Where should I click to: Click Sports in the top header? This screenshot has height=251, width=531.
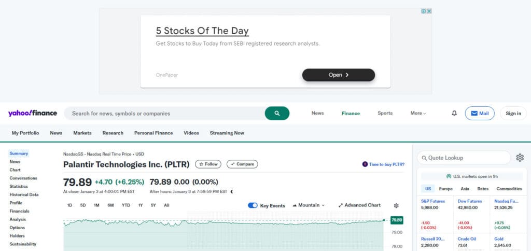pyautogui.click(x=385, y=113)
